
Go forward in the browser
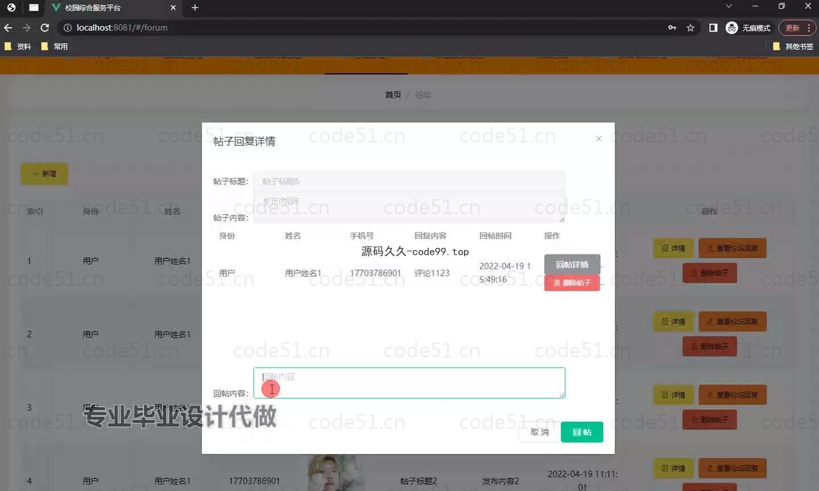26,27
